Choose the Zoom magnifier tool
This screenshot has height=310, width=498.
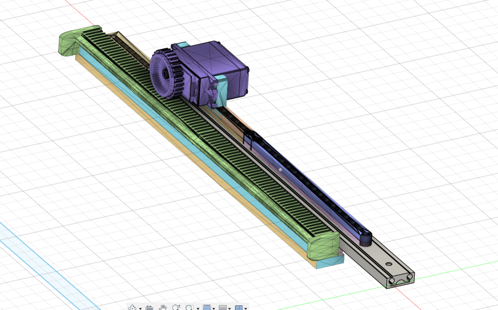click(176, 308)
